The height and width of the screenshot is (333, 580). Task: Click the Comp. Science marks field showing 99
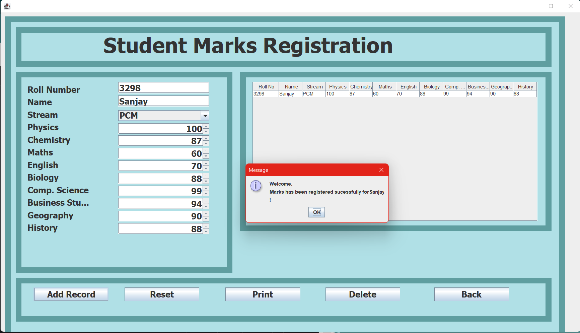(x=161, y=191)
